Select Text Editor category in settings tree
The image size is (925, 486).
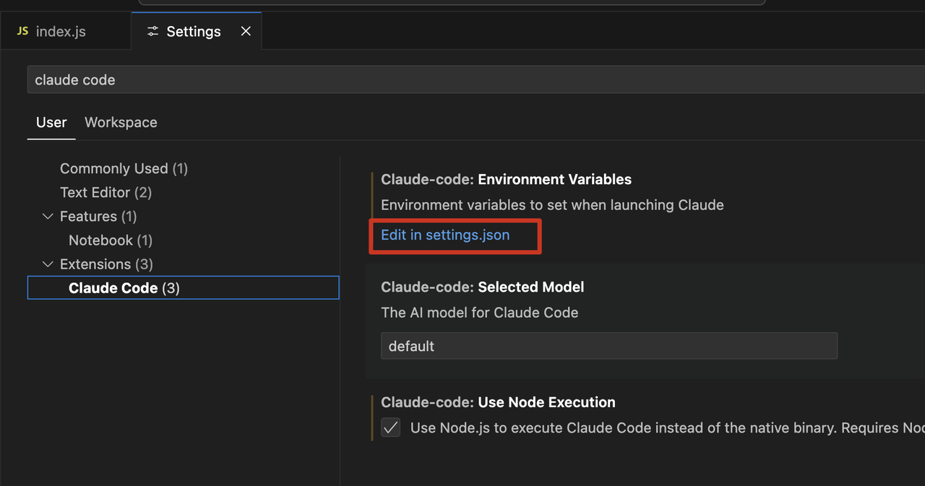point(106,192)
